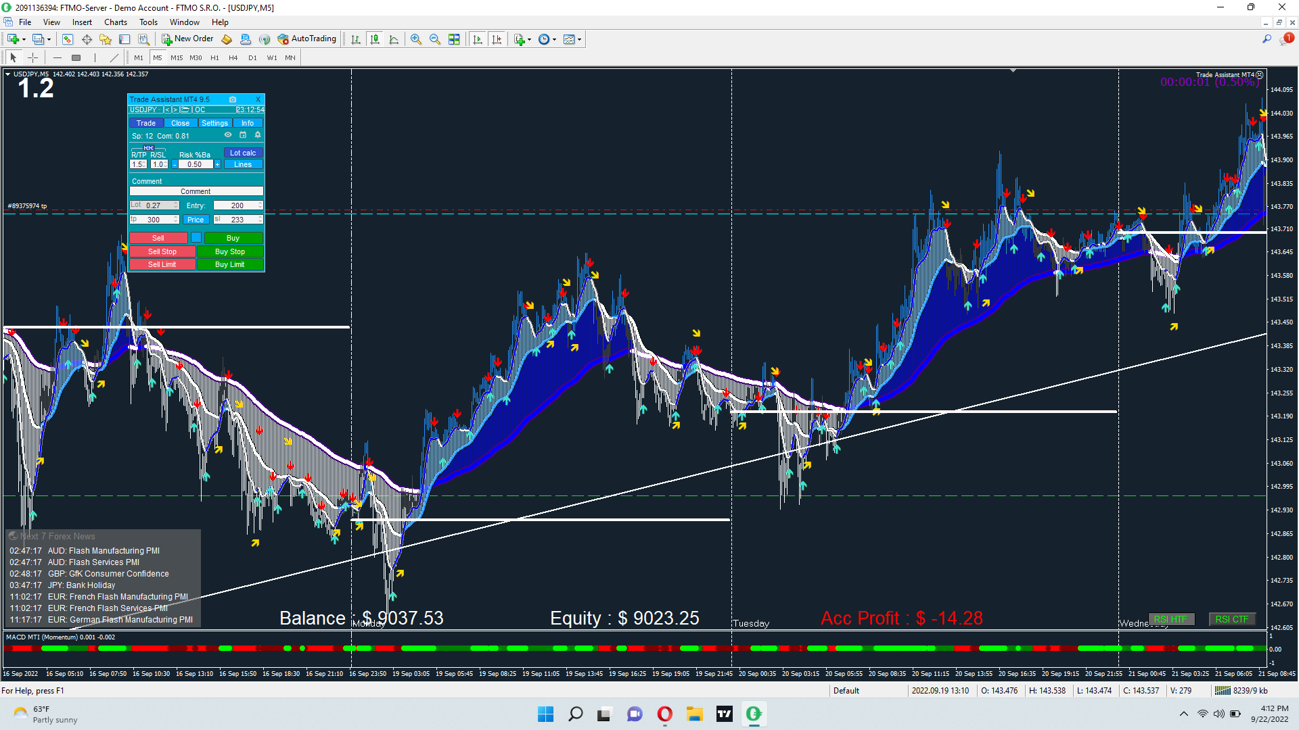The image size is (1299, 730).
Task: Select the crosshair cursor tool
Action: coord(32,57)
